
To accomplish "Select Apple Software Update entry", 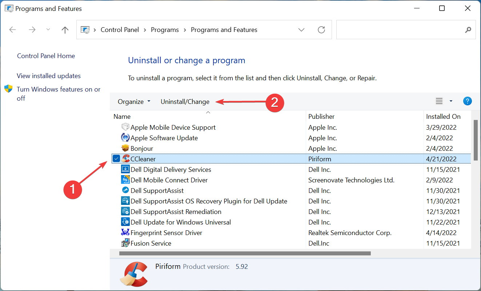I will tap(164, 138).
